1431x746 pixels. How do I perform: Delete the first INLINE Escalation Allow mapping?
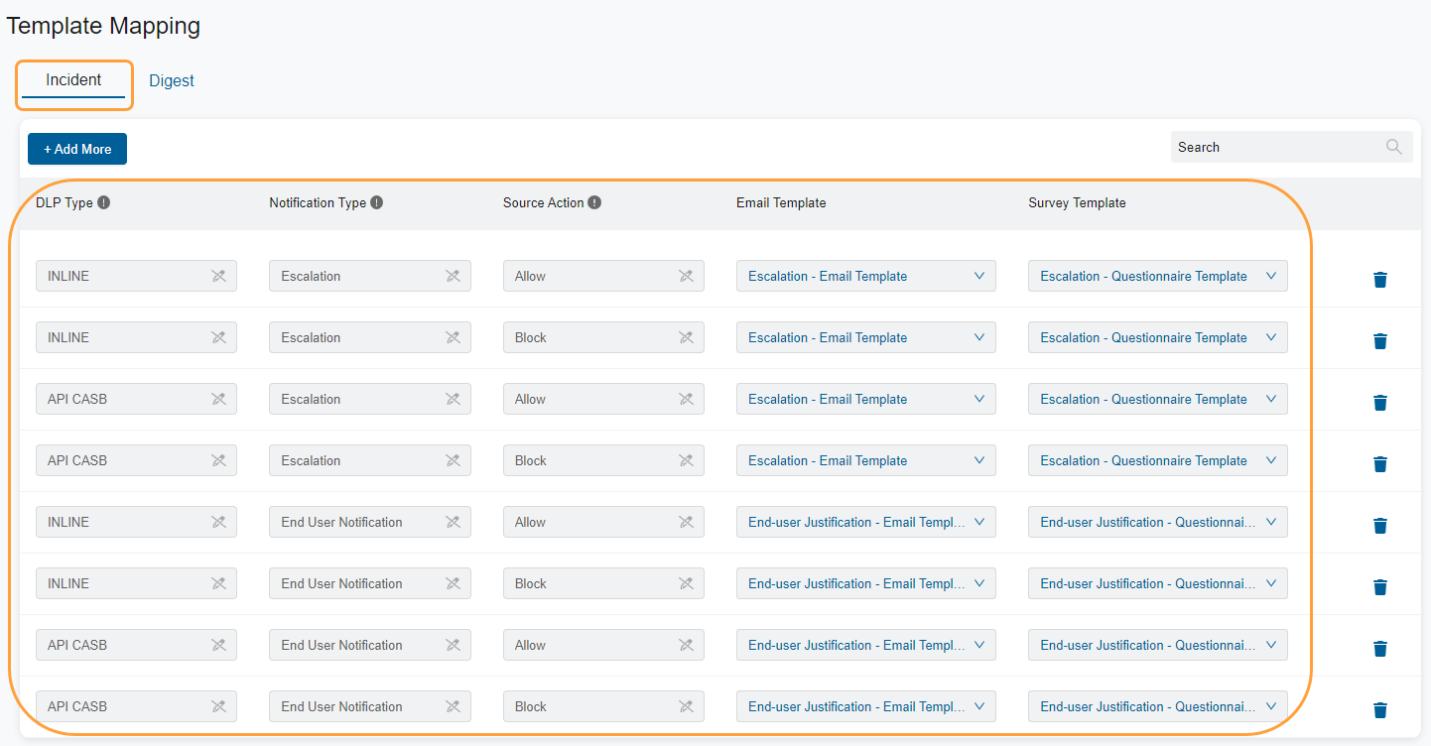tap(1380, 279)
